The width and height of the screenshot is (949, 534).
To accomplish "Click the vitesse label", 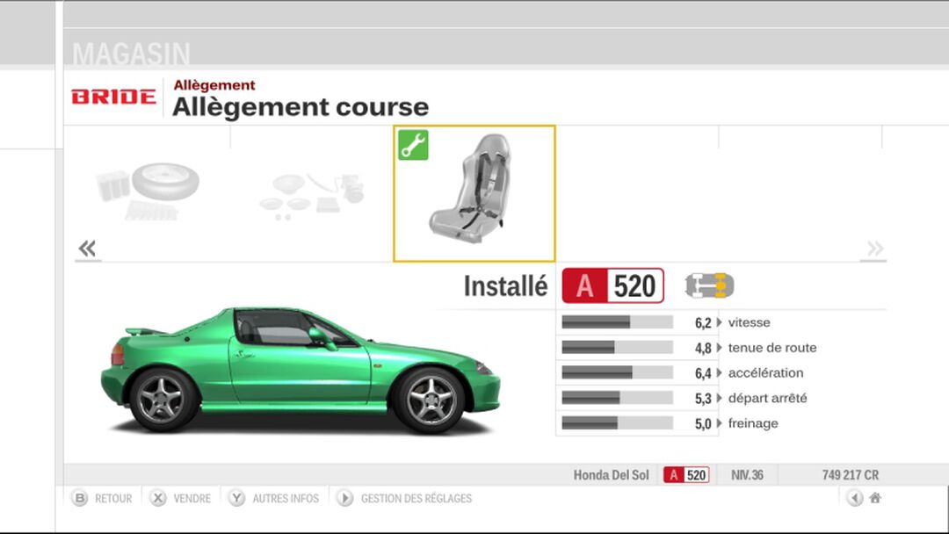I will [x=750, y=322].
